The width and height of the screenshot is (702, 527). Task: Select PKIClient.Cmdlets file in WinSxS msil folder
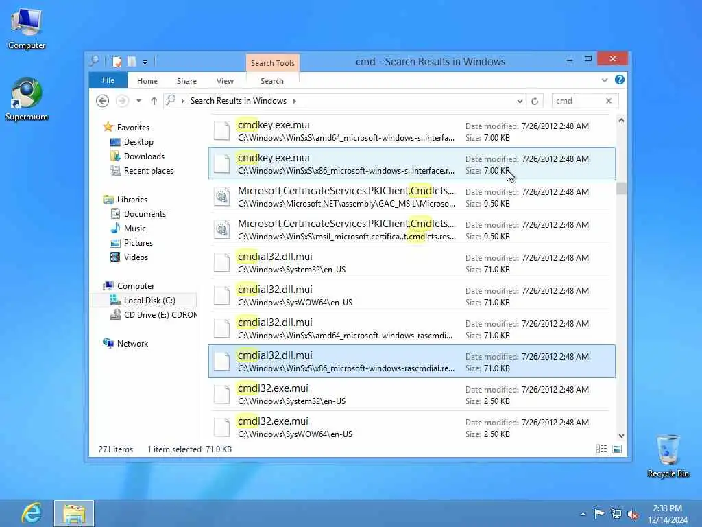pyautogui.click(x=412, y=229)
